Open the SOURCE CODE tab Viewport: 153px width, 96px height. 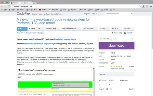tap(36, 29)
